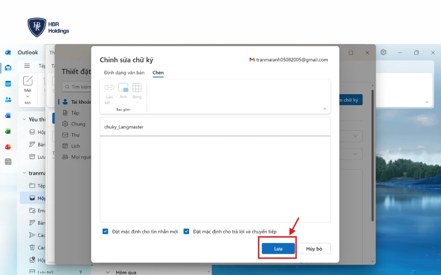The width and height of the screenshot is (441, 275).
Task: Open archive folder icon under Yêu thích
Action: click(32, 157)
